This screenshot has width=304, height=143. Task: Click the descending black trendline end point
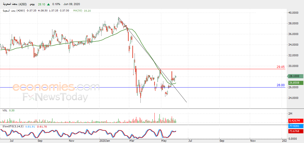coord(186,102)
